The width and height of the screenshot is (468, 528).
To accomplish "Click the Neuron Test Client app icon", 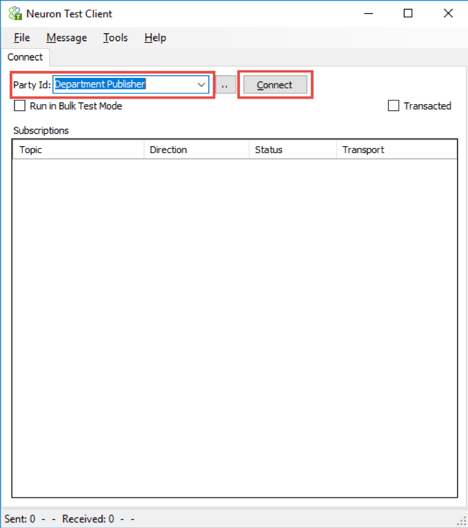I will click(x=15, y=14).
